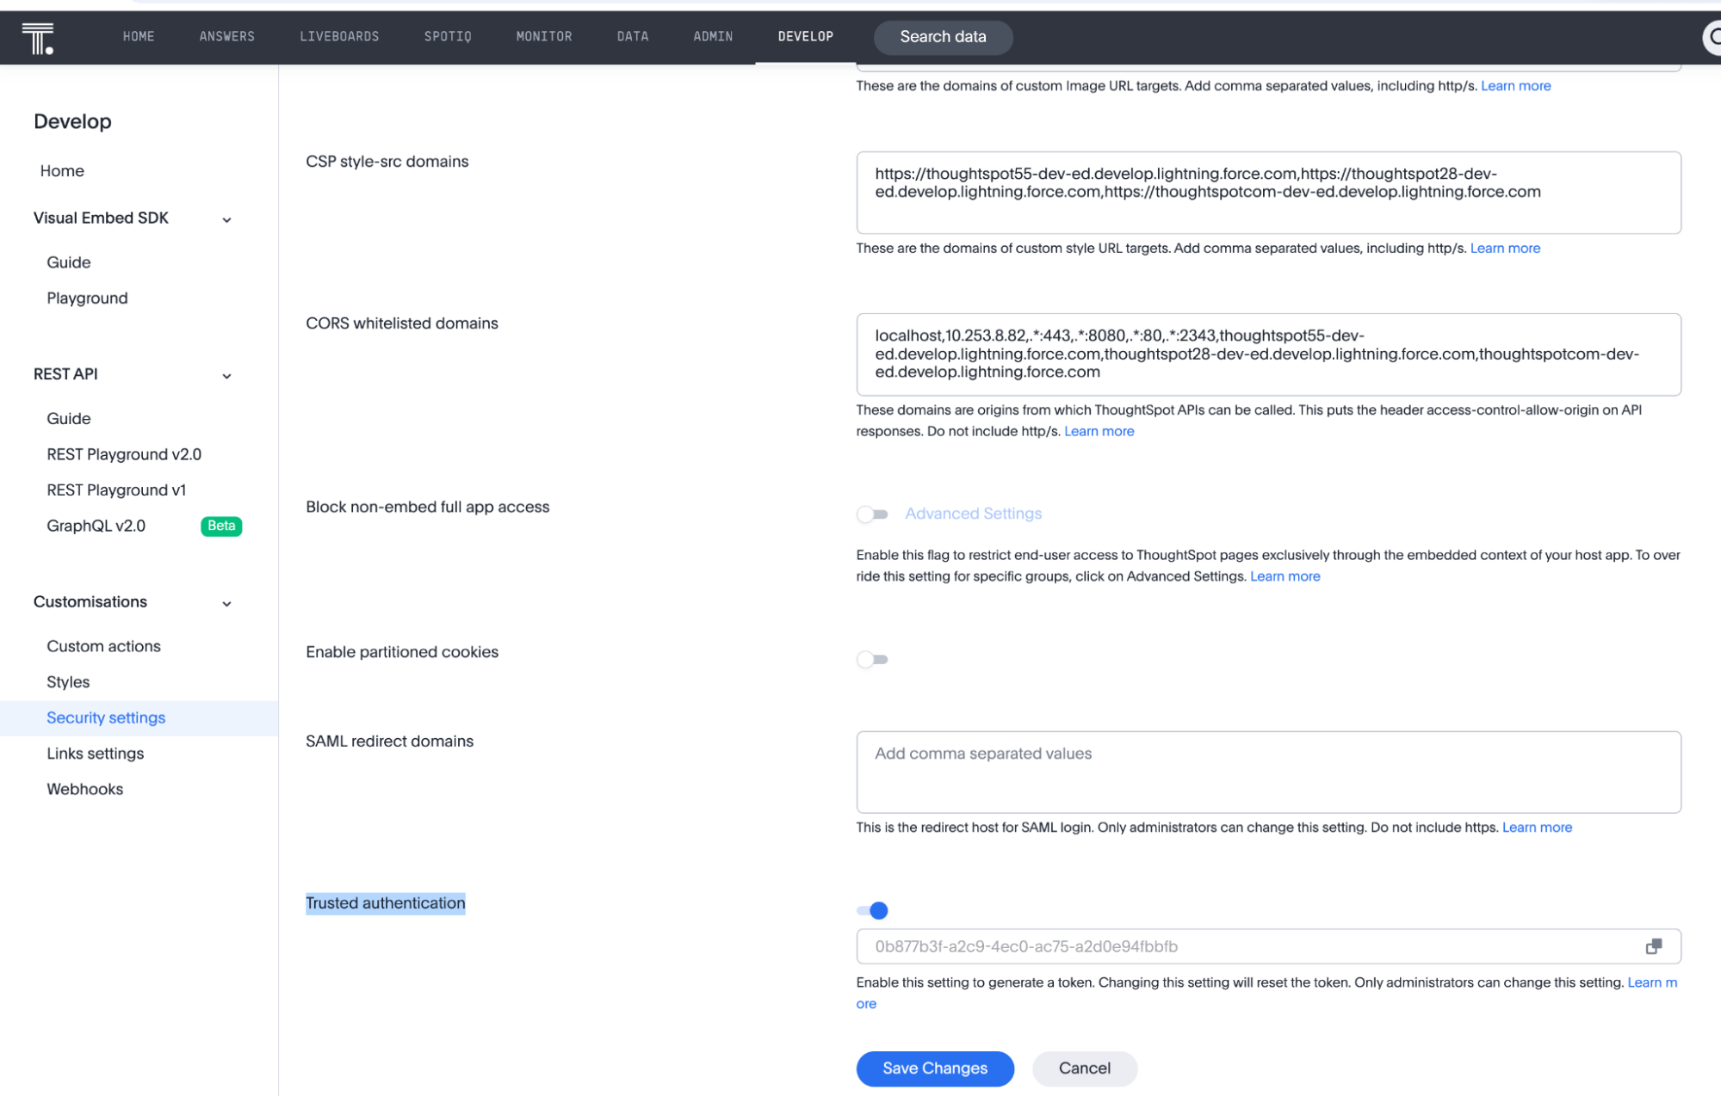Click the Beta badge next to GraphQL v2.0
The width and height of the screenshot is (1721, 1096).
[220, 526]
